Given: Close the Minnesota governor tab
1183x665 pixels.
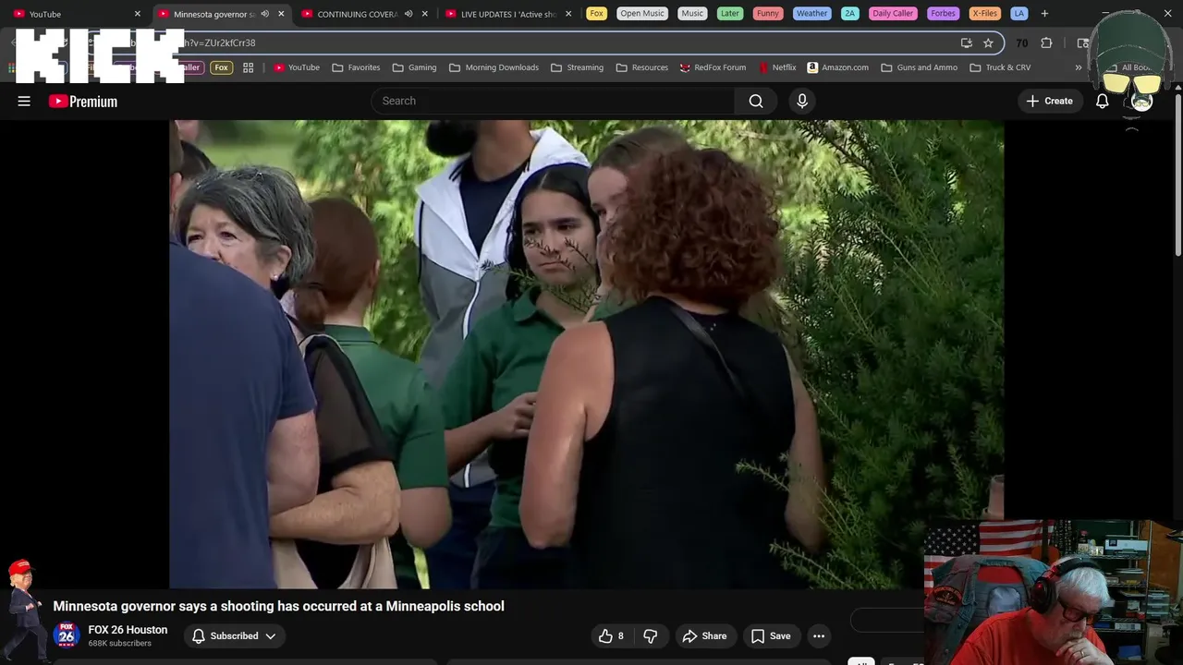Looking at the screenshot, I should (281, 14).
